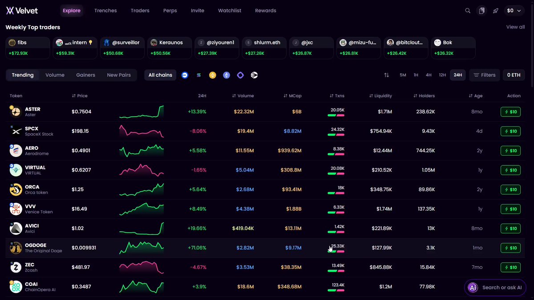534x300 pixels.
Task: Open the search magnifier icon in header
Action: pos(468,11)
